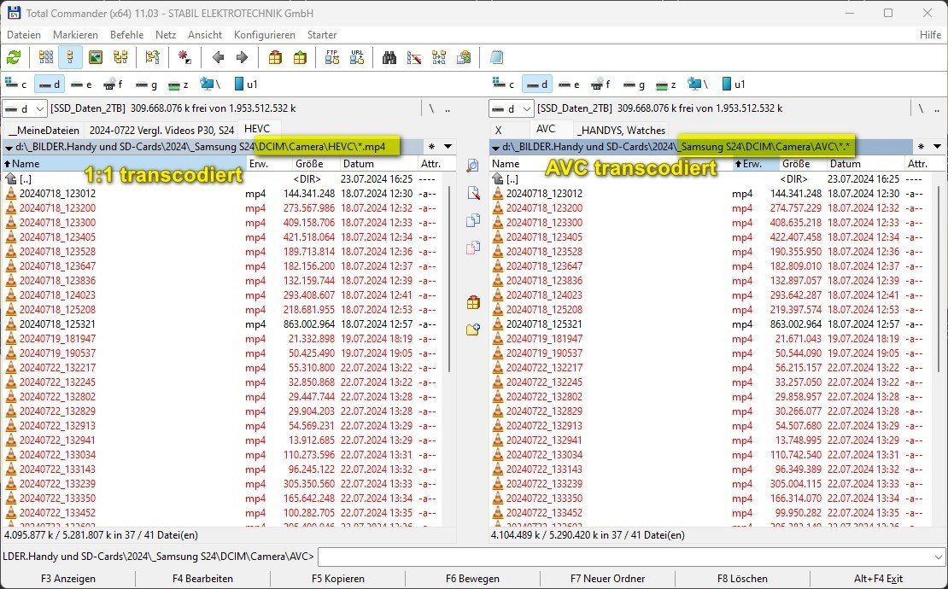The height and width of the screenshot is (589, 948).
Task: Click the command line input field
Action: [629, 557]
